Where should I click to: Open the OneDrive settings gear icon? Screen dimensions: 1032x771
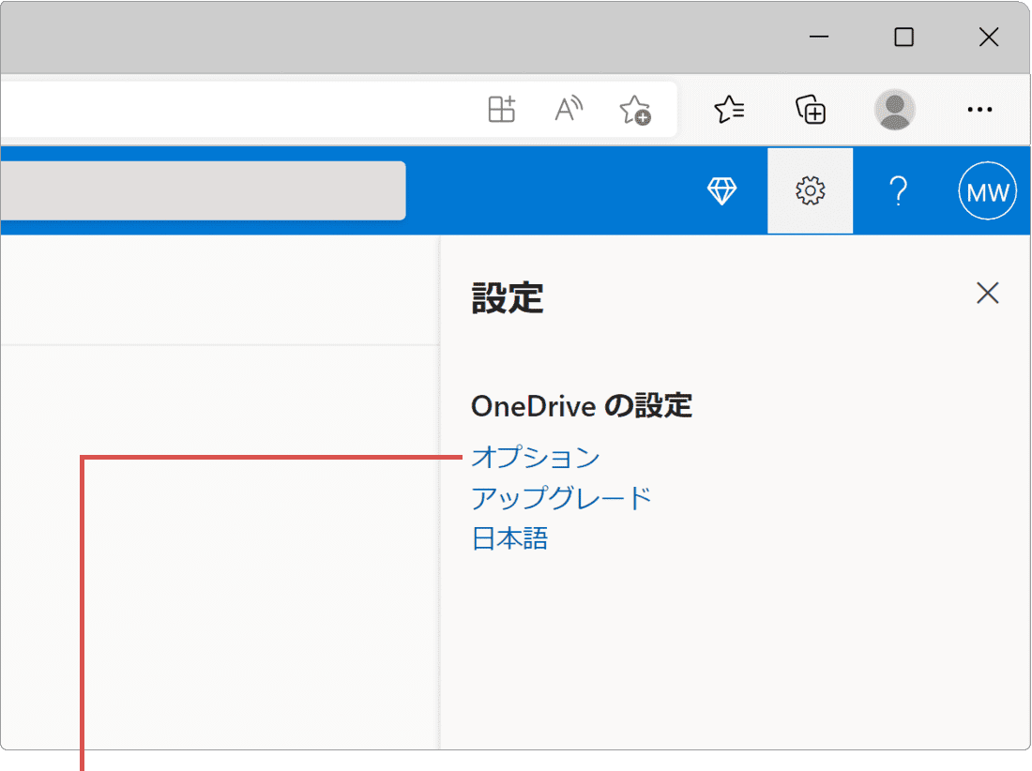pos(810,190)
